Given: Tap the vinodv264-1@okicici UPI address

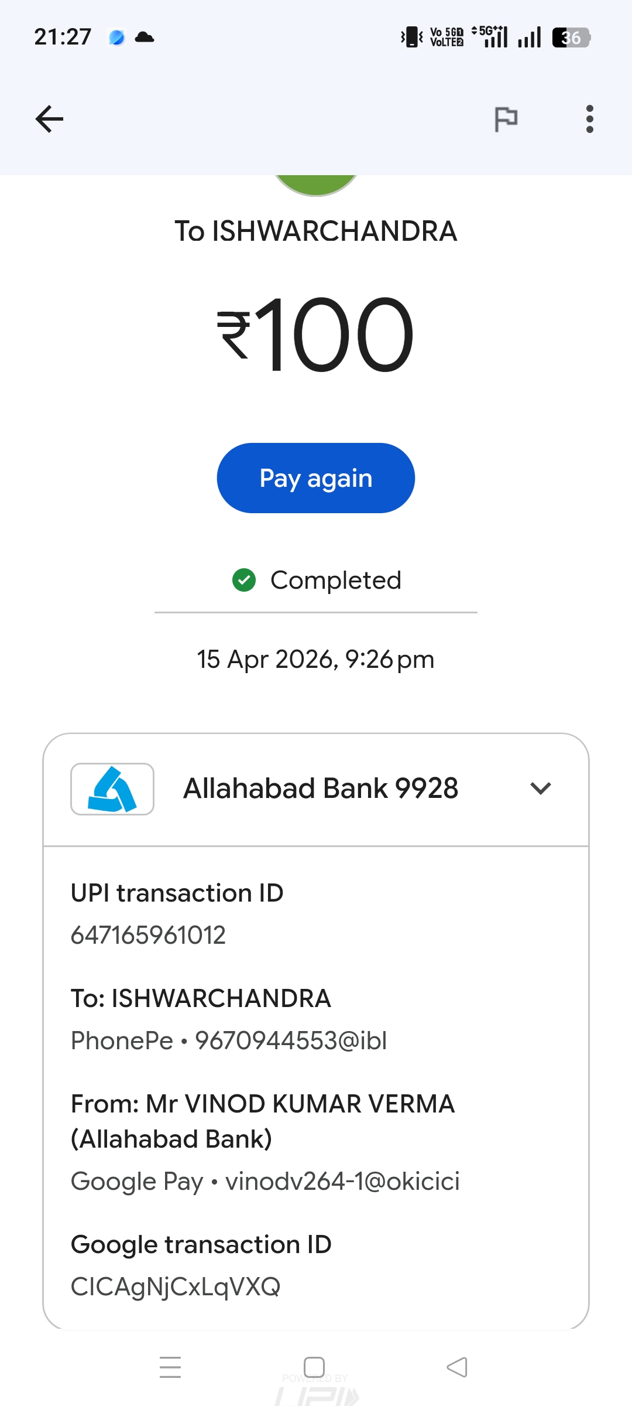Looking at the screenshot, I should point(342,1181).
